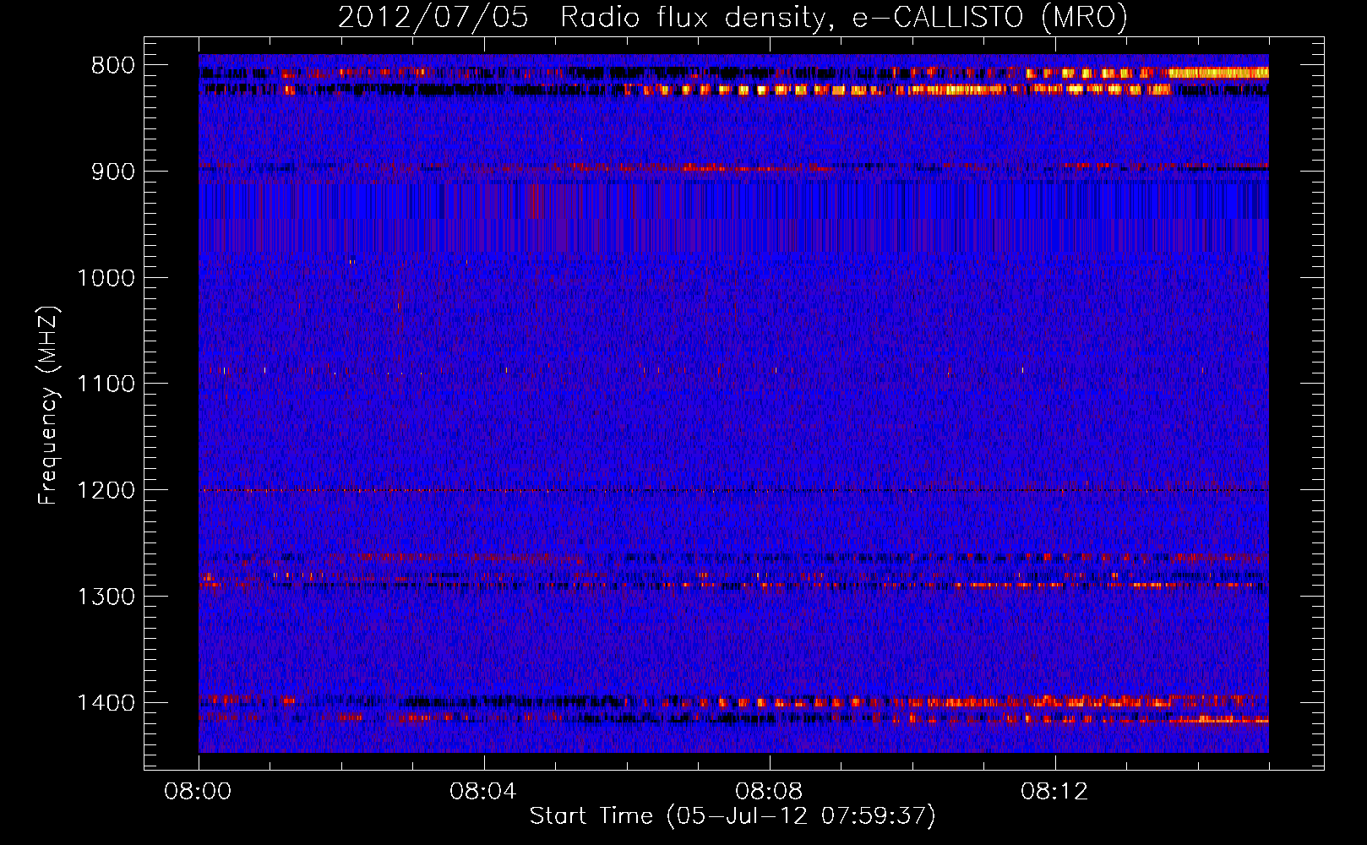Click the 1100 frequency axis label
The height and width of the screenshot is (845, 1367).
[x=106, y=384]
